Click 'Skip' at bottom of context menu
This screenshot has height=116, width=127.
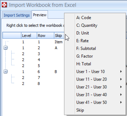pos(95,110)
